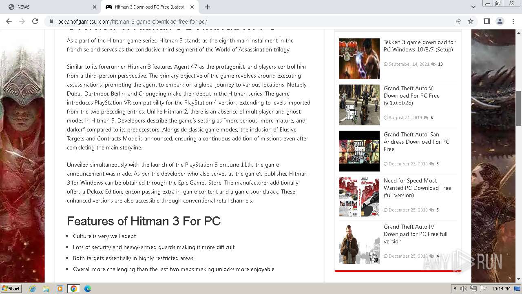
Task: Open a new browser tab
Action: tap(208, 7)
